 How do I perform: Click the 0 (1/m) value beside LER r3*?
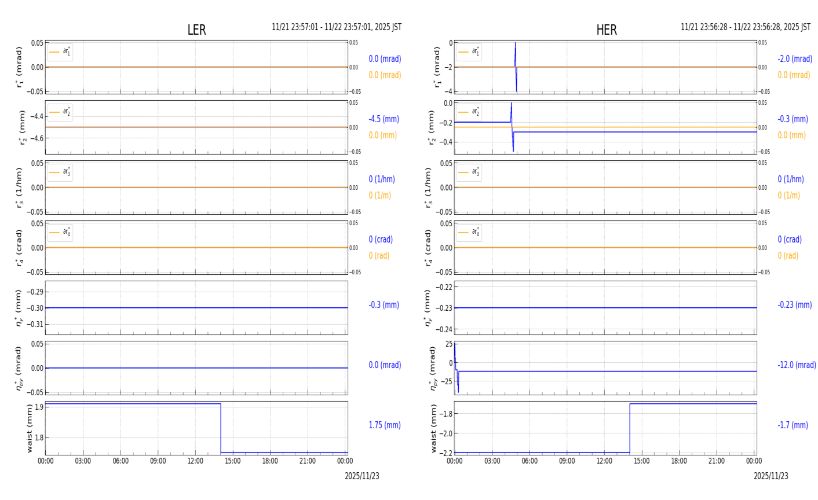click(x=379, y=196)
